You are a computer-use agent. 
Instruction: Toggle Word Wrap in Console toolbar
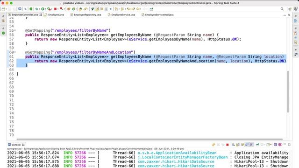tap(242, 145)
